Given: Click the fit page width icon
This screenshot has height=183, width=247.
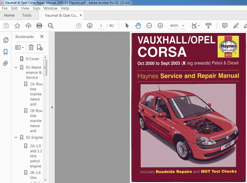Looking at the screenshot, I should (x=194, y=26).
